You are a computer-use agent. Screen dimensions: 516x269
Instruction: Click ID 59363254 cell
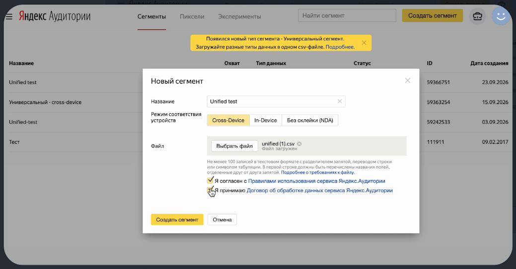(439, 102)
